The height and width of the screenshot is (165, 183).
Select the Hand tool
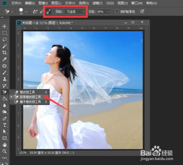[4, 145]
